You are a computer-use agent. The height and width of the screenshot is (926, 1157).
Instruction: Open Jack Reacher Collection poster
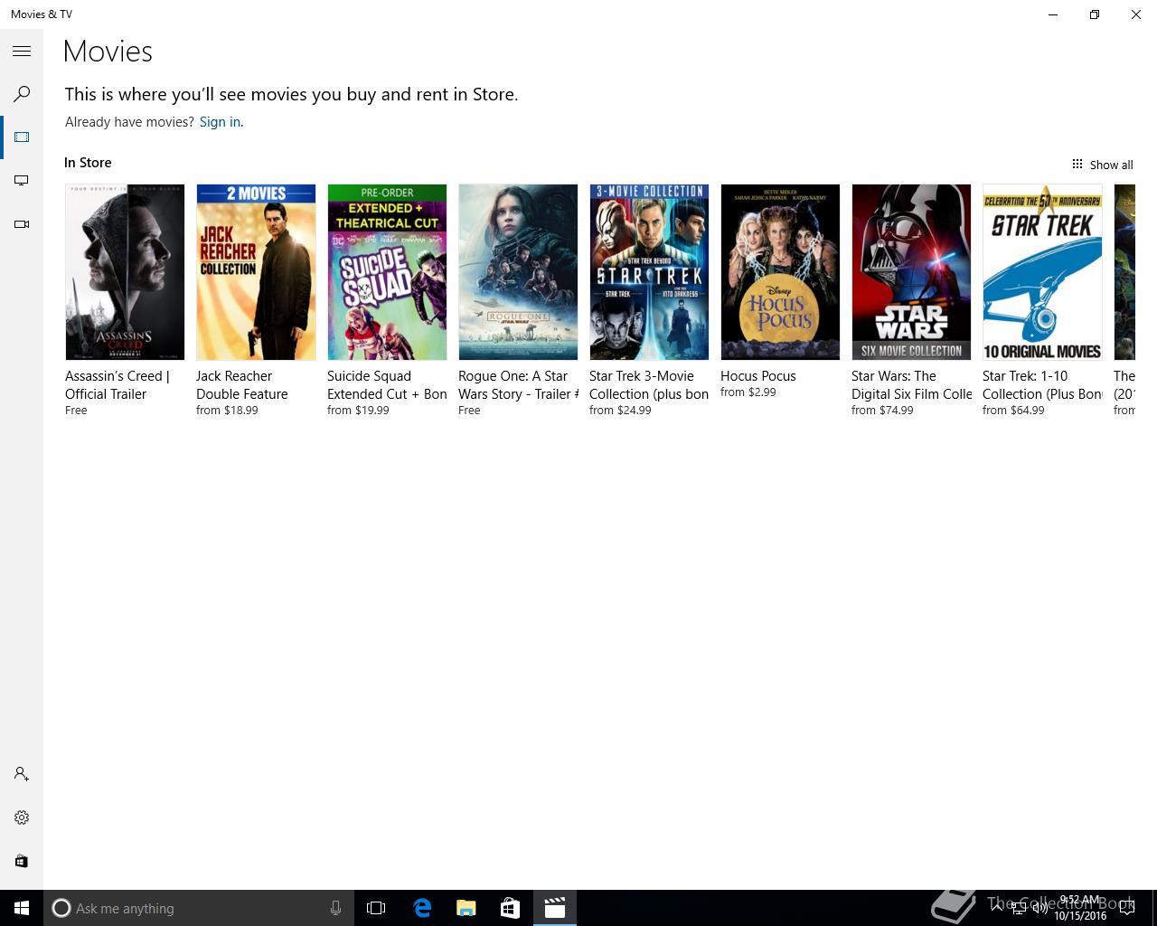pos(256,272)
